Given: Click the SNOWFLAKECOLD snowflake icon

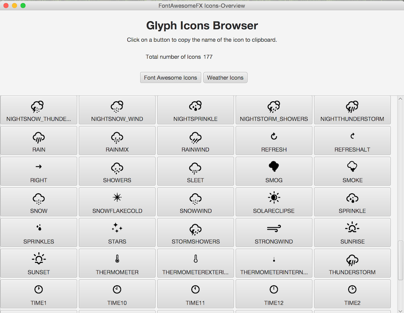Looking at the screenshot, I should click(117, 198).
